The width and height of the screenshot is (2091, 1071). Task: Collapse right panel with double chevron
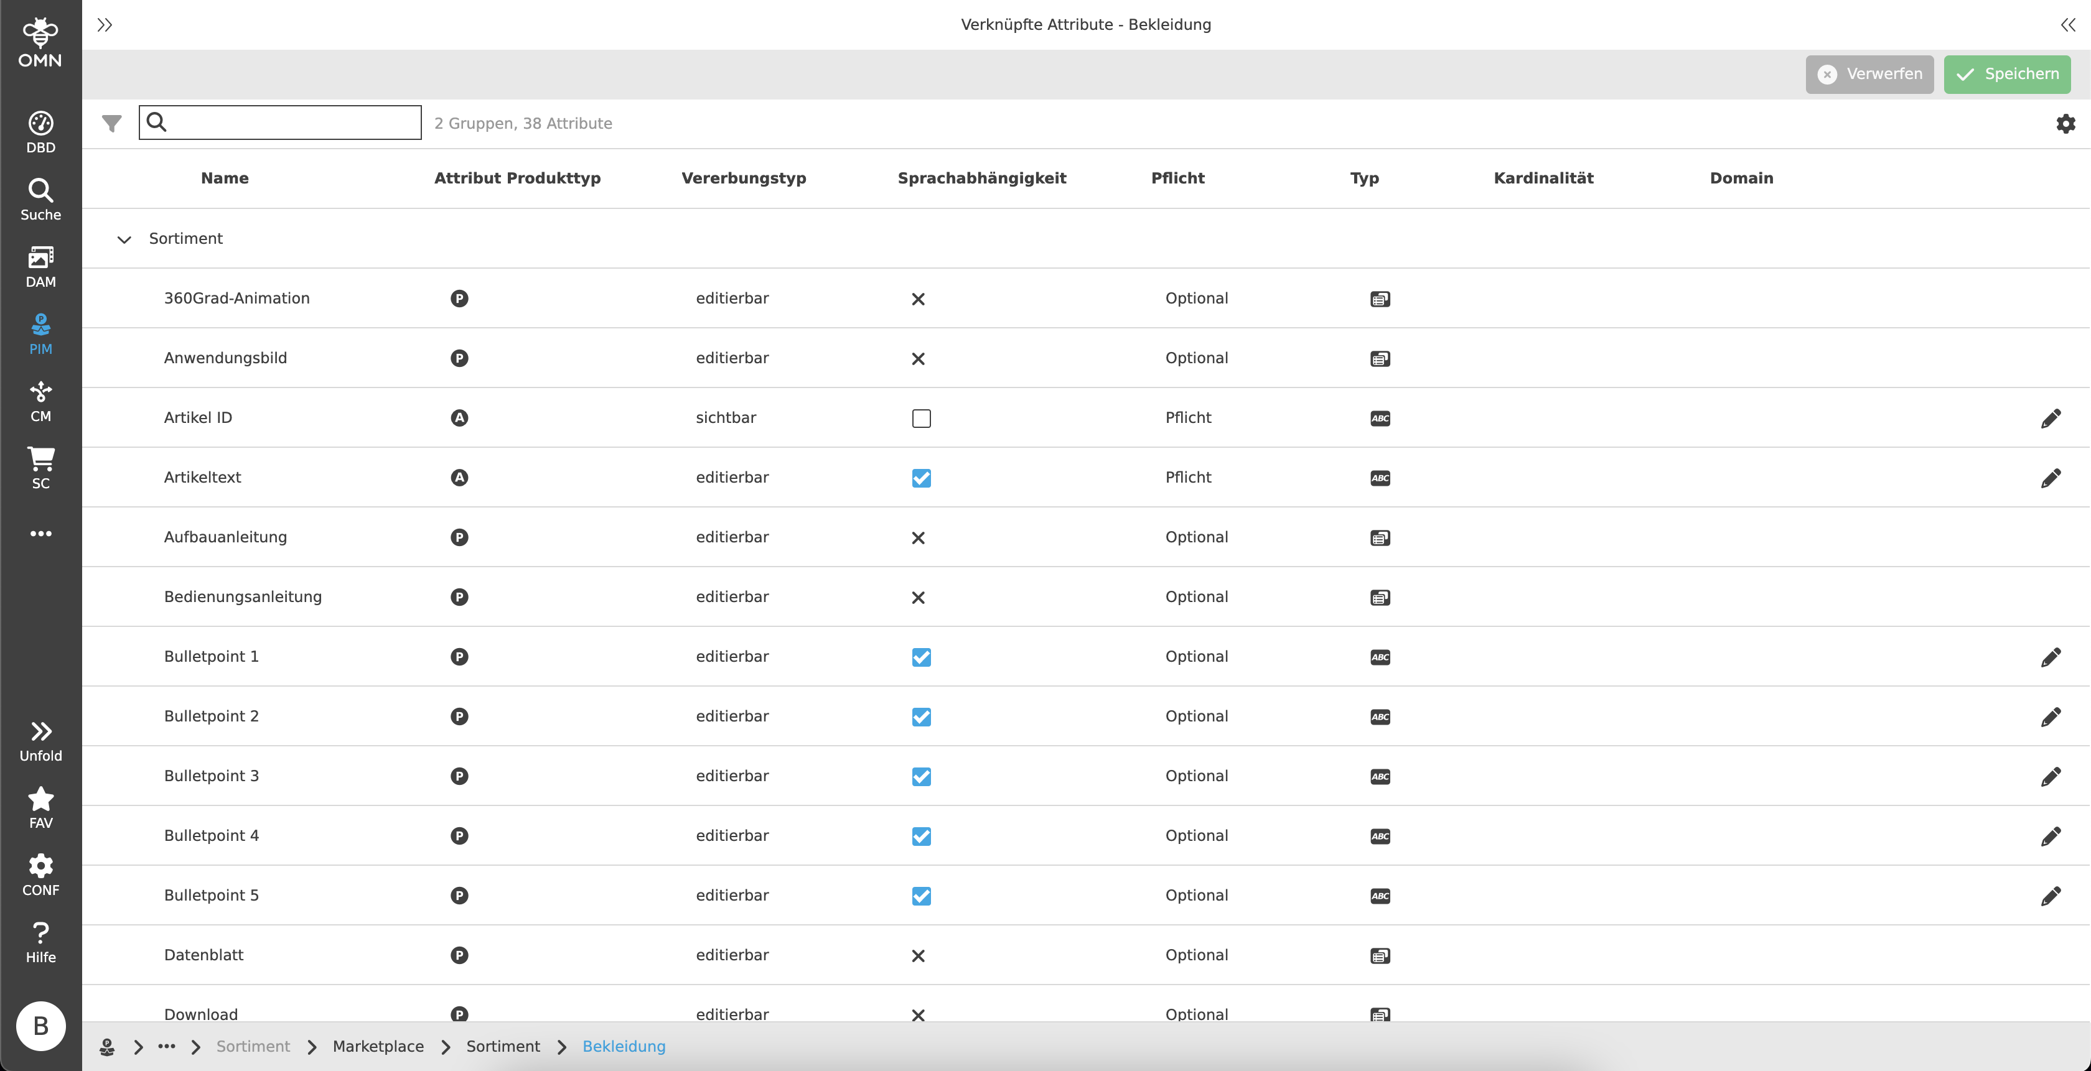point(2067,25)
